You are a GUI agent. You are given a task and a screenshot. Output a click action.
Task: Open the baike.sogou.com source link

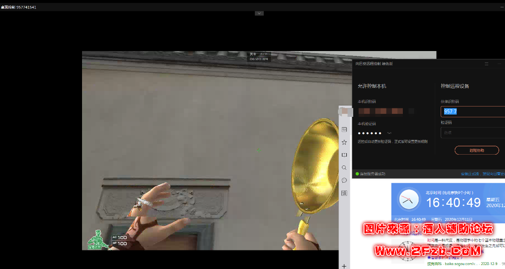point(461,264)
